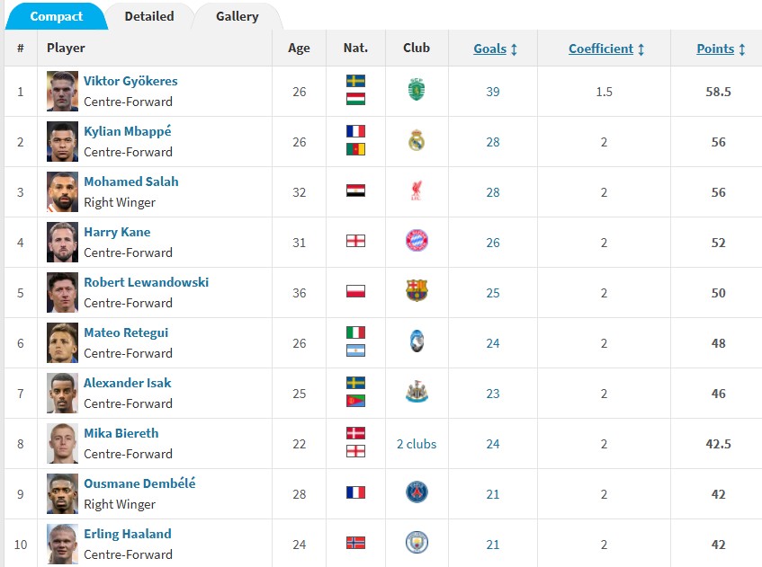
Task: Open Mika Biereth's 2 clubs link
Action: coord(417,444)
